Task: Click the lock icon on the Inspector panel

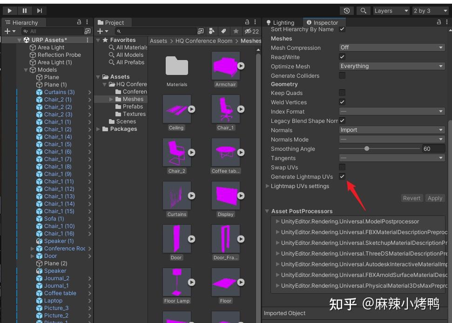Action: coord(439,21)
